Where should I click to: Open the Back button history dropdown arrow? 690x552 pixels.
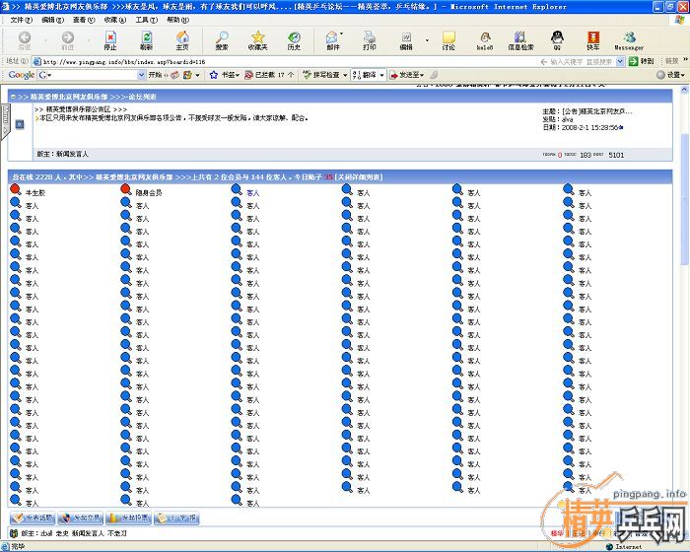(45, 41)
